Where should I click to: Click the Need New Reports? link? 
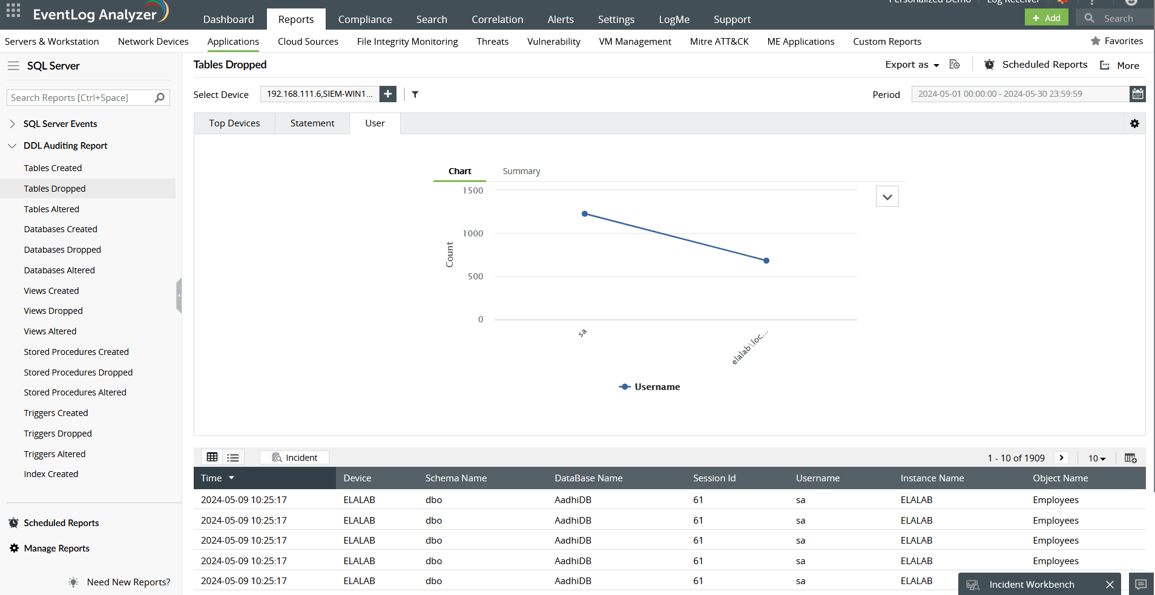[129, 582]
